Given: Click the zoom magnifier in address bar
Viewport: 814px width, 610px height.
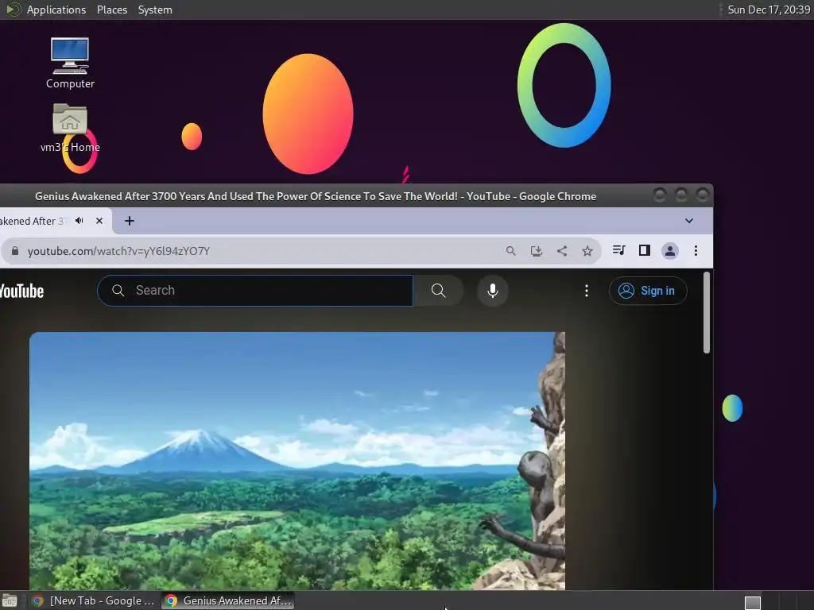Looking at the screenshot, I should (x=511, y=251).
